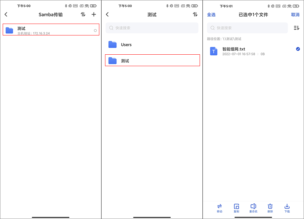Tap 取消 to cancel selection
The image size is (304, 219).
pyautogui.click(x=295, y=15)
